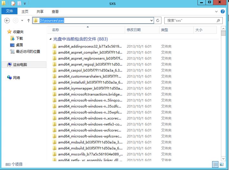Select 这台电脑 in the navigation pane
The height and width of the screenshot is (170, 229).
(20, 64)
